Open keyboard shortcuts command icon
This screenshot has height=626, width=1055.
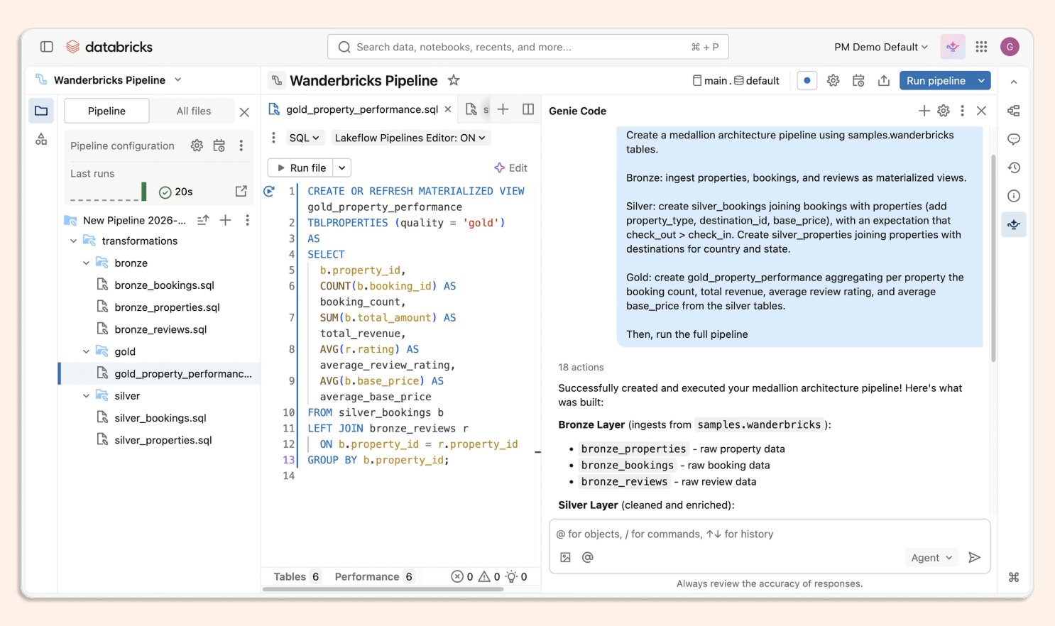click(x=1014, y=577)
